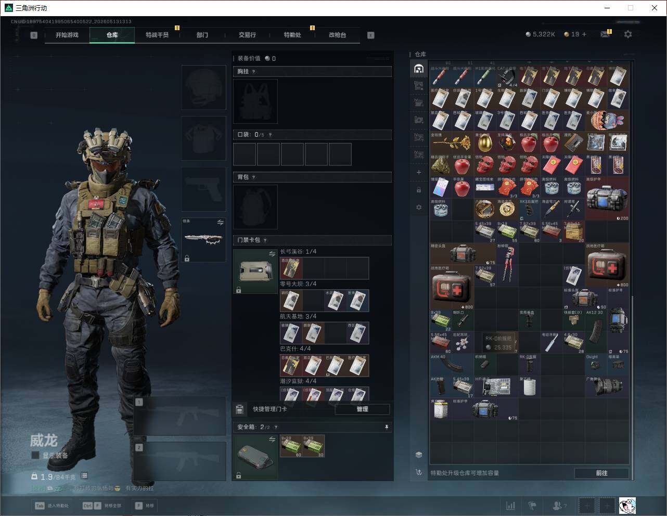Select the AKM 40 magazine item
This screenshot has width=667, height=516.
tap(452, 364)
